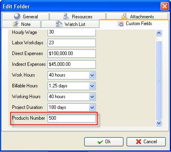Click the Hourly Wage label

[24, 32]
